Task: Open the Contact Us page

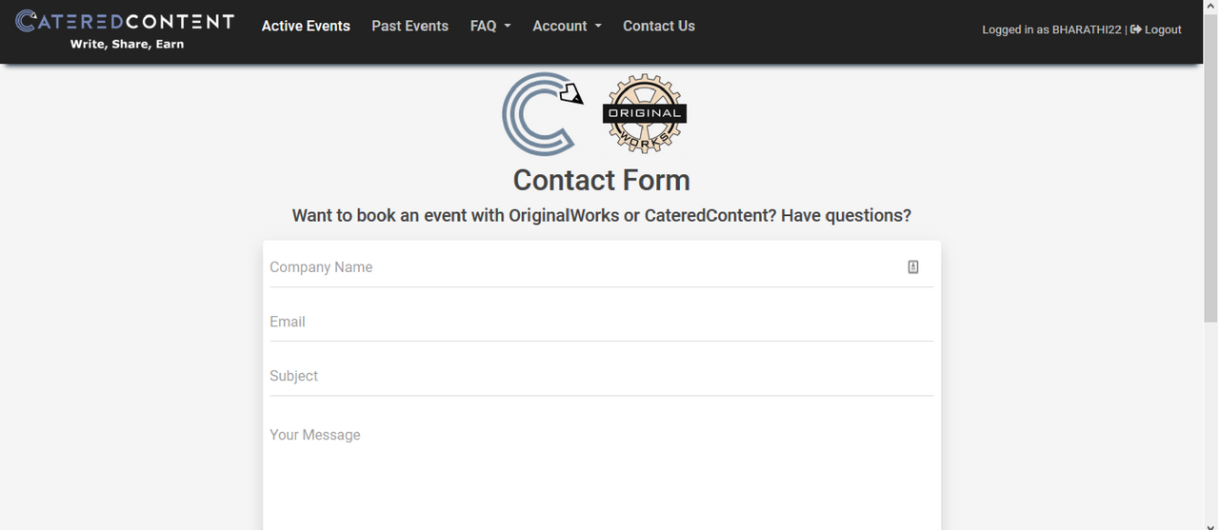Action: (659, 27)
